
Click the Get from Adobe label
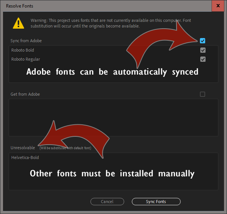pyautogui.click(x=25, y=94)
